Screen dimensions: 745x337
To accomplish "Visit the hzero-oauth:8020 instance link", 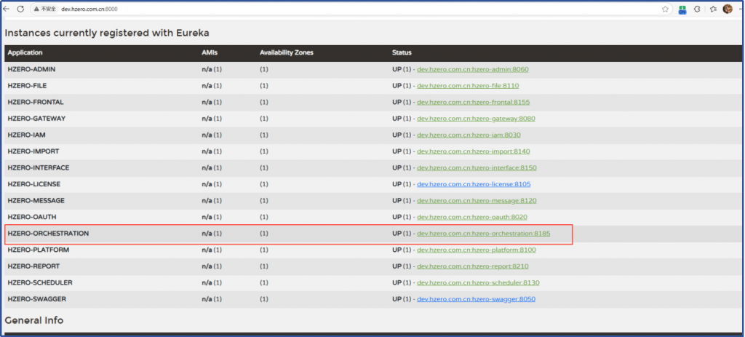I will tap(471, 217).
